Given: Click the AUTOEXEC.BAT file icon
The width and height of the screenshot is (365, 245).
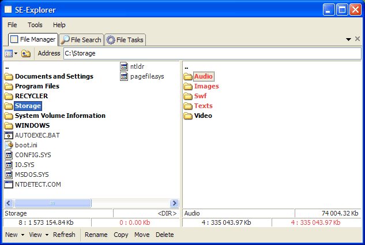Looking at the screenshot, I should coord(9,135).
